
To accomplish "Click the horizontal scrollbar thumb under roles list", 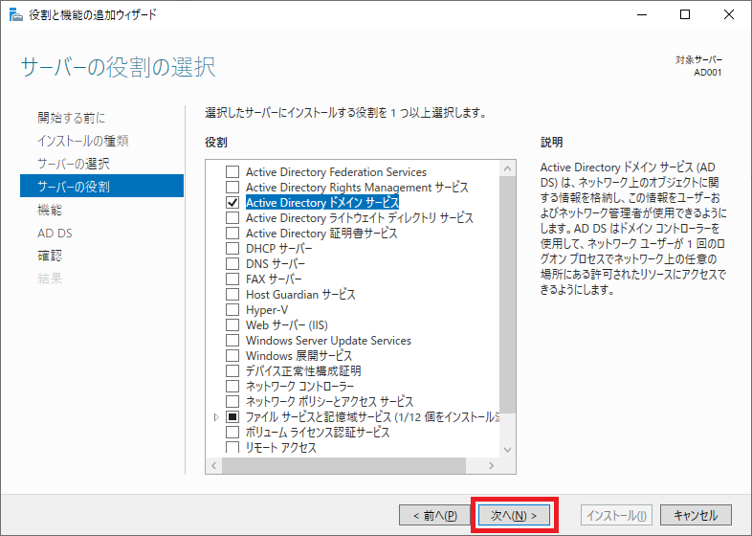I will click(x=343, y=465).
